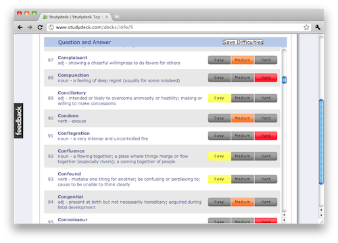Mark Conflagration as Easy
Screen dimensions: 338x243
219,136
